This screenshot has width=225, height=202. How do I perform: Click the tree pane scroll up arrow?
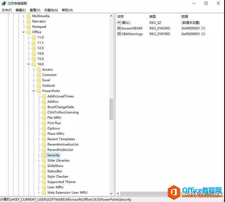click(111, 16)
